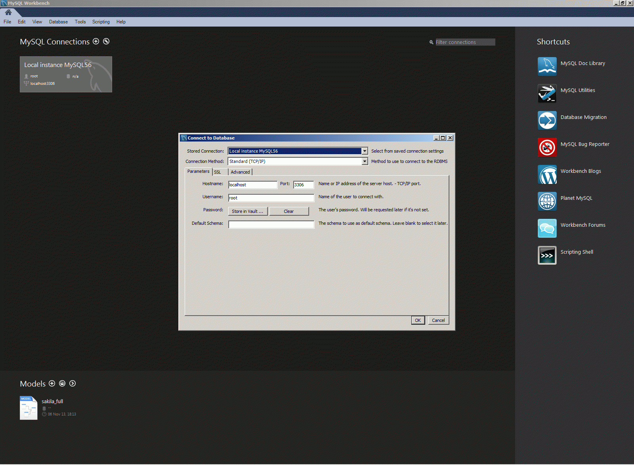The height and width of the screenshot is (465, 634).
Task: Click the Models arrow options icon
Action: pos(73,383)
